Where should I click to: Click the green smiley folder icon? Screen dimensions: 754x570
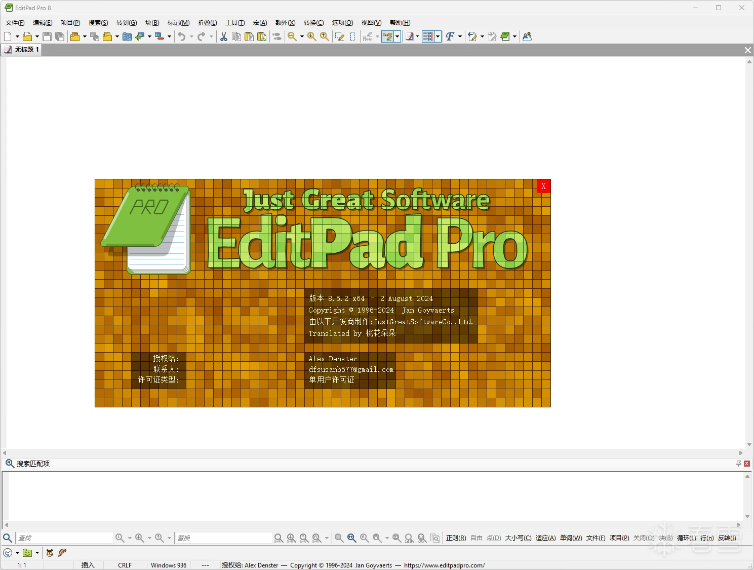point(27,553)
